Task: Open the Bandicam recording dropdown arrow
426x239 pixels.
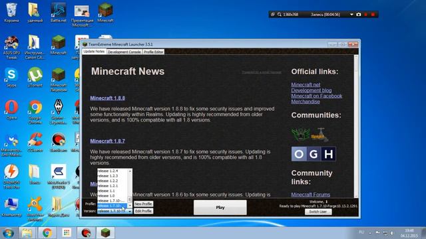Action: pyautogui.click(x=351, y=15)
